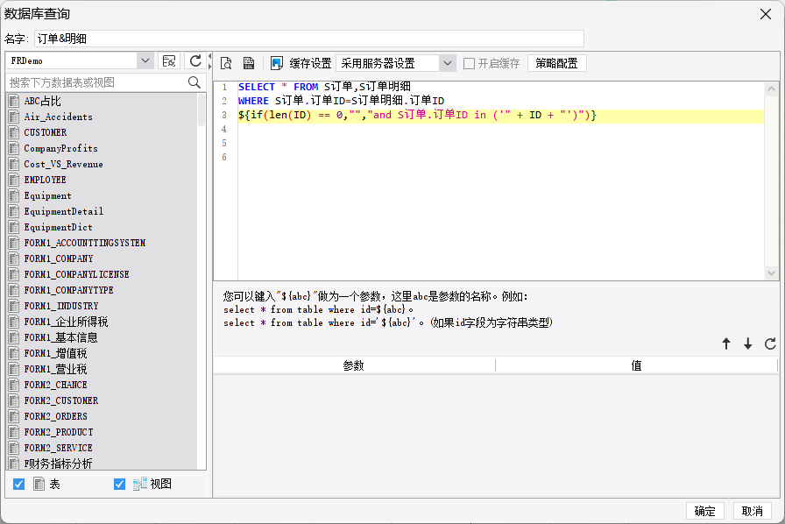Select the FORM1_ACCOUNTTINGSYSTEM table

coord(85,243)
